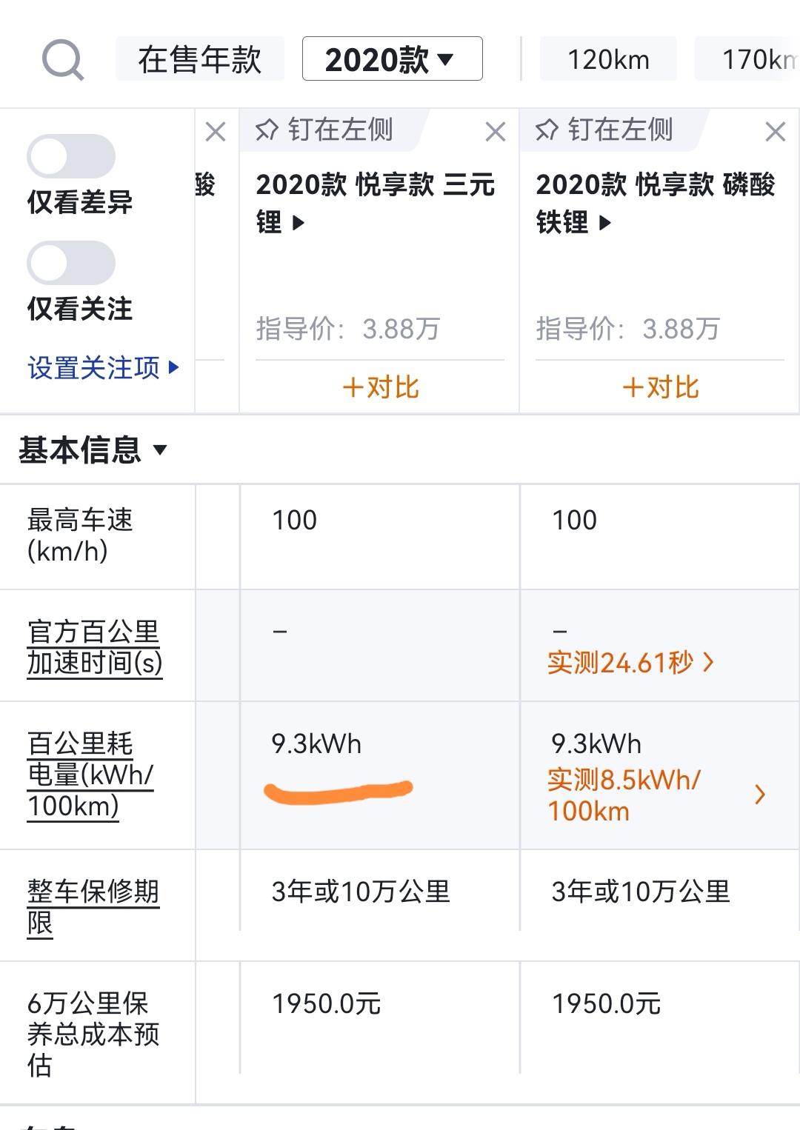Toggle the 仅看差异 switch
Screen dimensions: 800x1130
pyautogui.click(x=71, y=156)
